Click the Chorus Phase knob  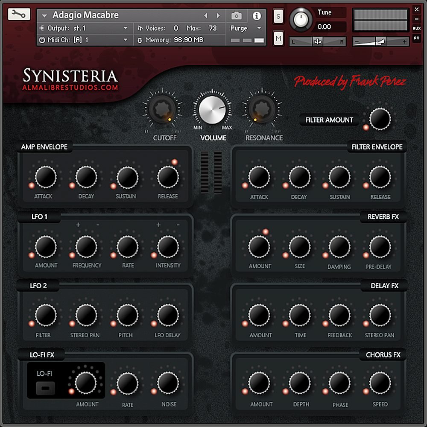339,383
